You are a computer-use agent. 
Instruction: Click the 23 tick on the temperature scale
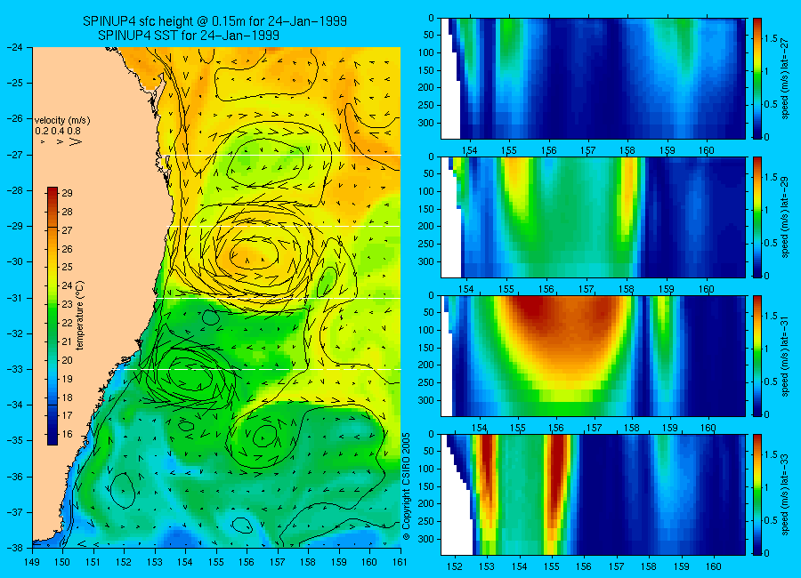(x=68, y=304)
